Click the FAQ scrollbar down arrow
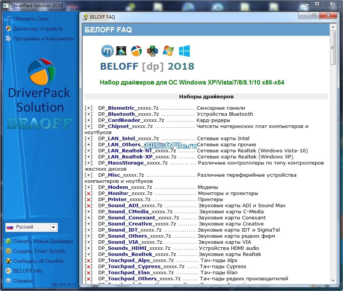The height and width of the screenshot is (291, 343). point(333,280)
